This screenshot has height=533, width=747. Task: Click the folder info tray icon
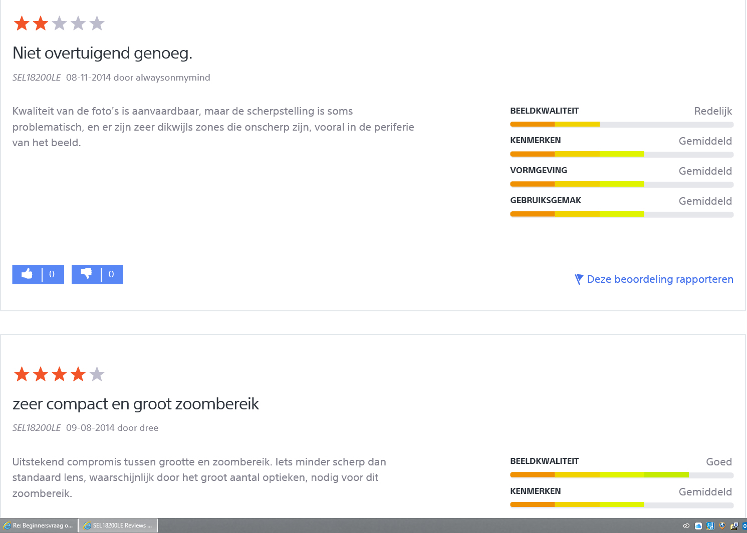pos(734,526)
